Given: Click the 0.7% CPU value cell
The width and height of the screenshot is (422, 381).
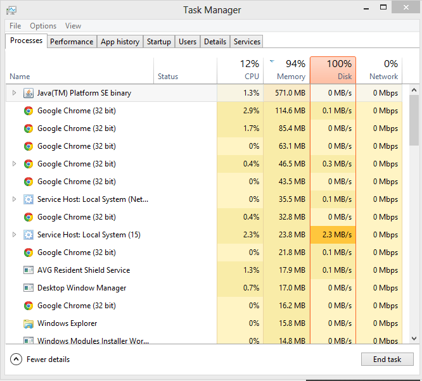Looking at the screenshot, I should pyautogui.click(x=240, y=288).
